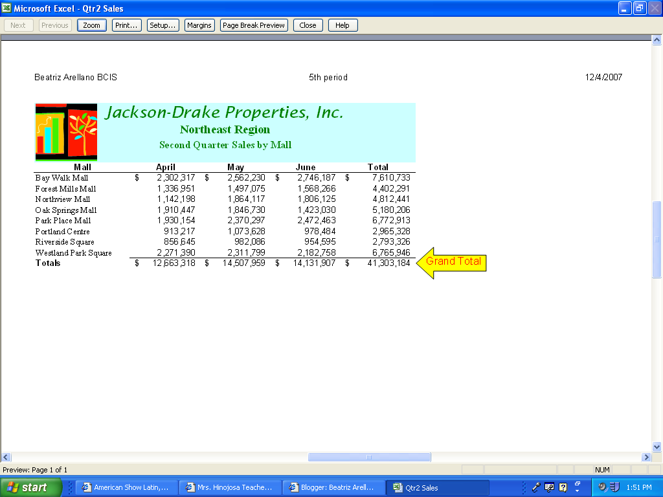This screenshot has height=497, width=663.
Task: Click the "Bay Walk Mall" row label
Action: pyautogui.click(x=62, y=178)
